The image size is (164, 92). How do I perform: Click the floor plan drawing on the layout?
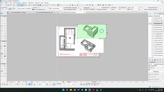coord(67,39)
